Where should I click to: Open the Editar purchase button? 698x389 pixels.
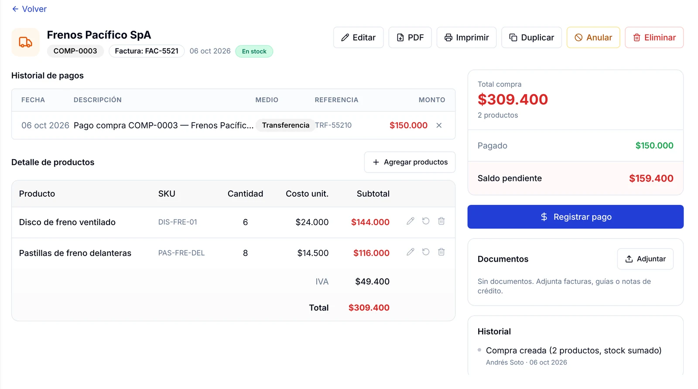click(358, 38)
